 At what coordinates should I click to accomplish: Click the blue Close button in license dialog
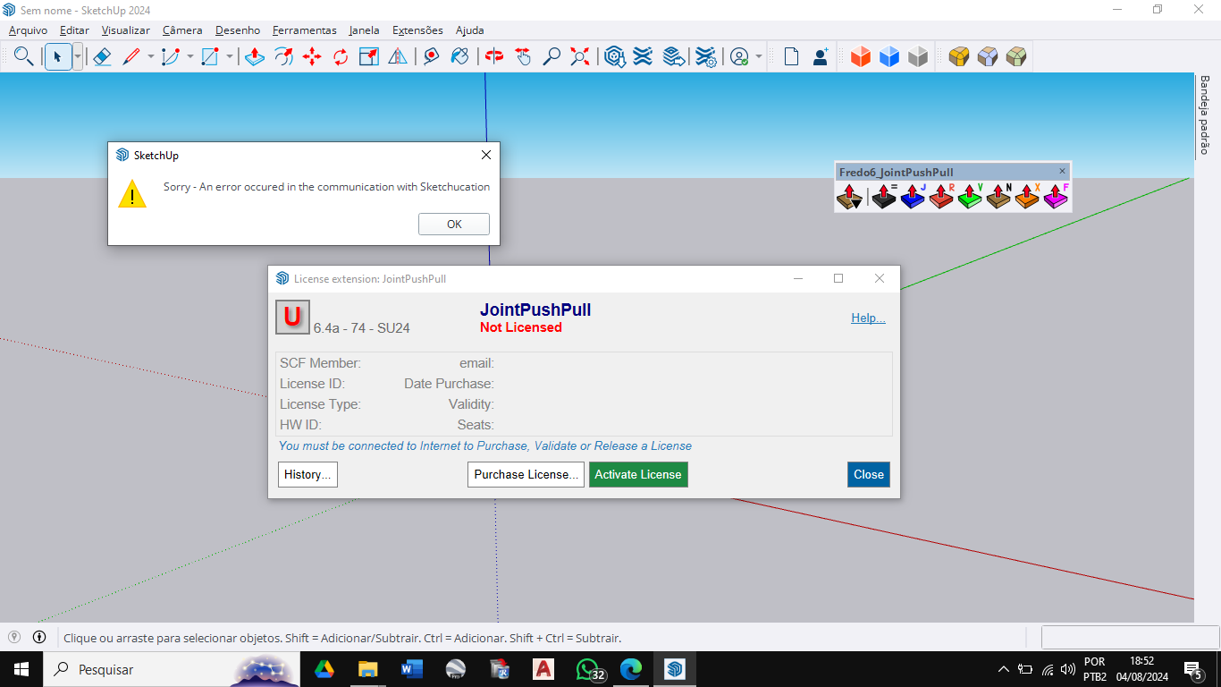[869, 474]
